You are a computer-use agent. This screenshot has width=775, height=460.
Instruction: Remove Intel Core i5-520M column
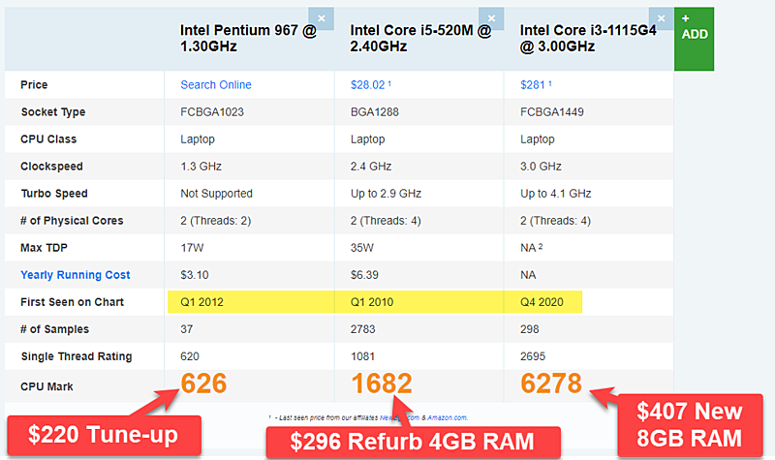(x=491, y=18)
